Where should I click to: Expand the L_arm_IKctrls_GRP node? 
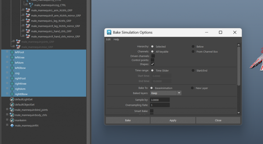point(23,9)
